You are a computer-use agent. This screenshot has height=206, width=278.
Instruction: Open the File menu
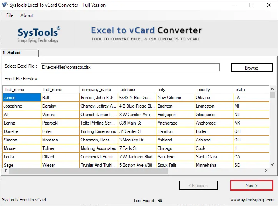(10, 15)
